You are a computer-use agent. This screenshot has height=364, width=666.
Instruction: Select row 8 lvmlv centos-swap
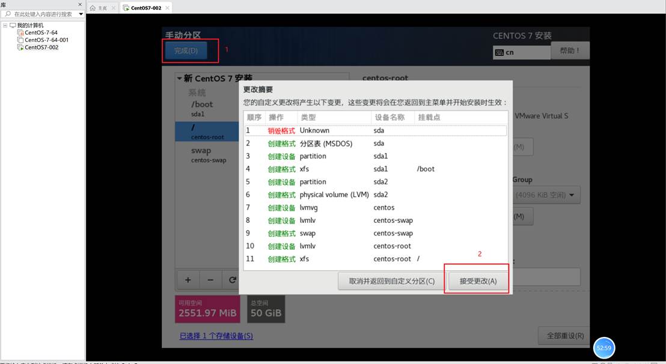coord(376,220)
